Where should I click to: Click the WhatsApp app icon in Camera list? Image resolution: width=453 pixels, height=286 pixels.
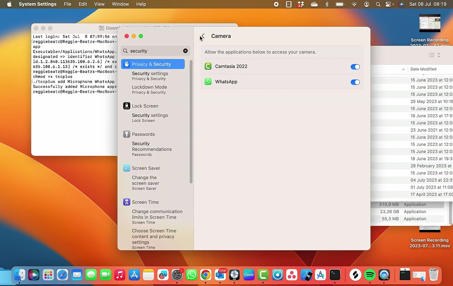click(x=208, y=82)
